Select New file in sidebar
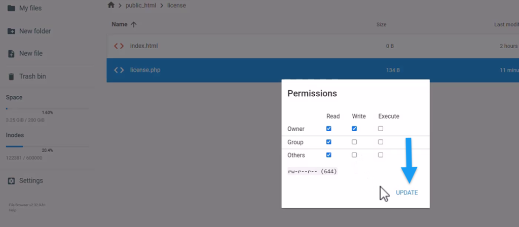Viewport: 519px width, 227px height. [31, 54]
